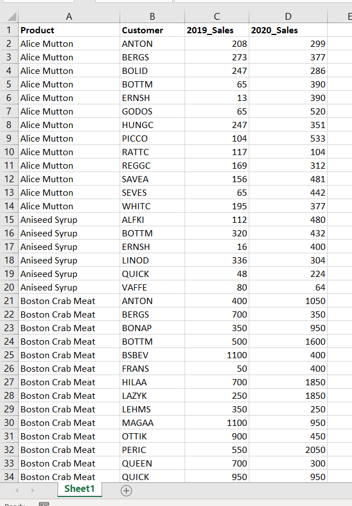Viewport: 352px width, 506px height.
Task: Select row 21 header
Action: point(8,301)
